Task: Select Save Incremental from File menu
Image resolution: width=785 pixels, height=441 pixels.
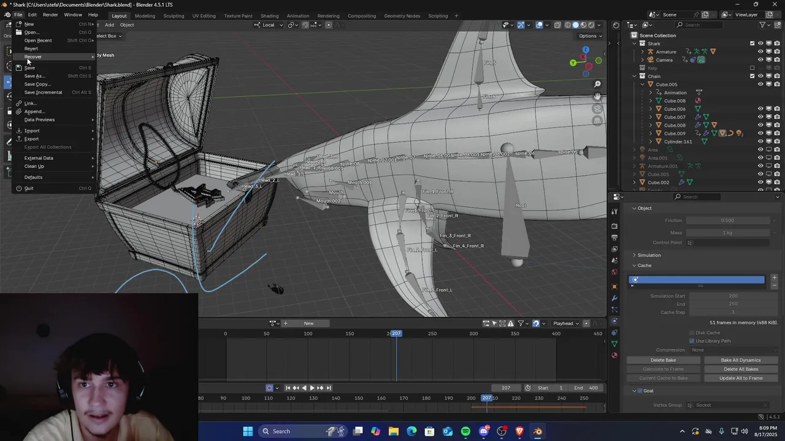Action: (55, 92)
